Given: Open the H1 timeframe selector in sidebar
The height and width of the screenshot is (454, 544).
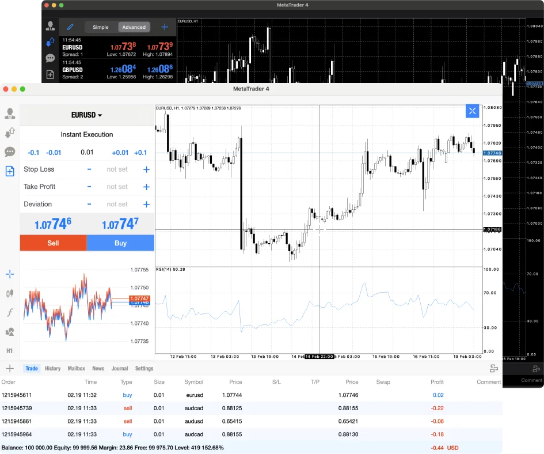Looking at the screenshot, I should coord(10,351).
